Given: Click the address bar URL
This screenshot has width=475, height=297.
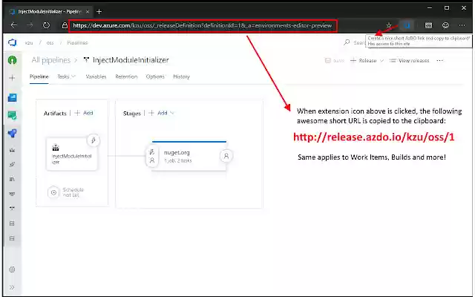Looking at the screenshot, I should point(203,25).
